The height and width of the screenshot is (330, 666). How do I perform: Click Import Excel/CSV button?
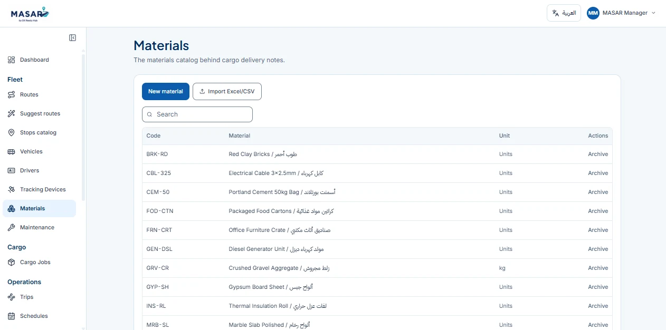[227, 92]
